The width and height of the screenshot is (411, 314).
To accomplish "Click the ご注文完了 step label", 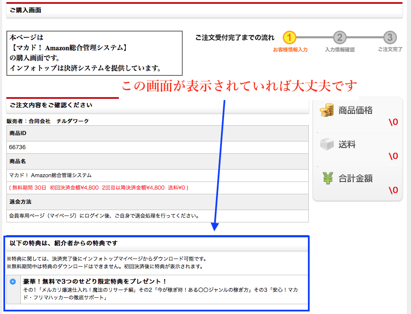I will (x=390, y=49).
